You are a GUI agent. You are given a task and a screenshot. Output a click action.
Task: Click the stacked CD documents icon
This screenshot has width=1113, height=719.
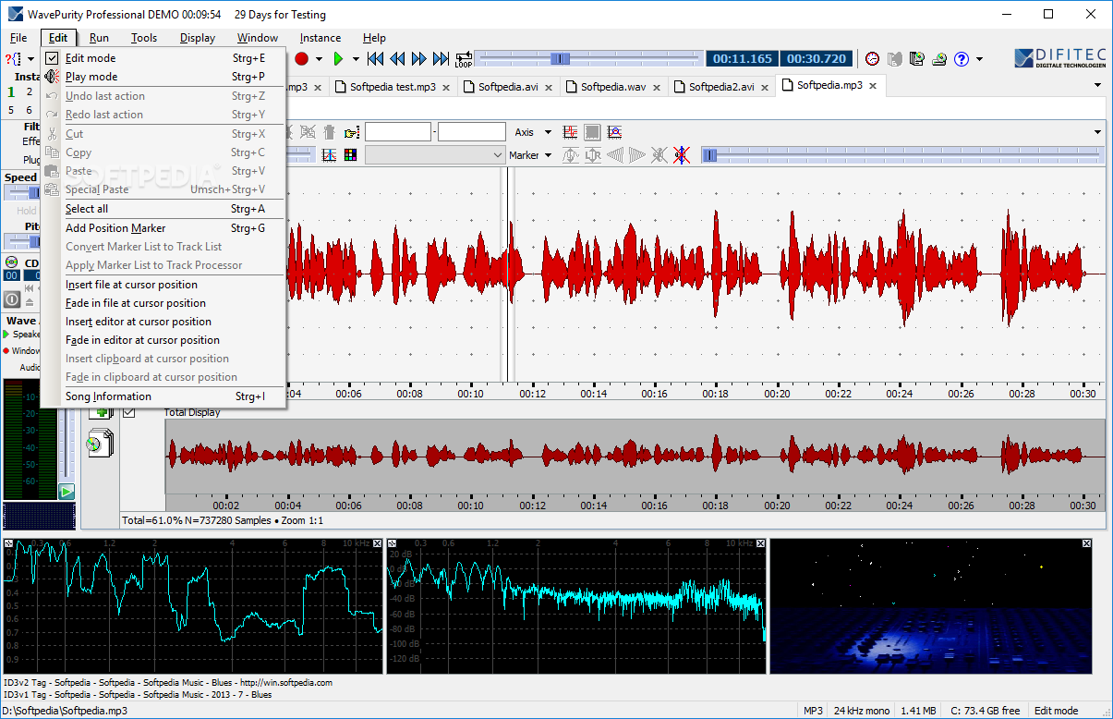pyautogui.click(x=99, y=444)
